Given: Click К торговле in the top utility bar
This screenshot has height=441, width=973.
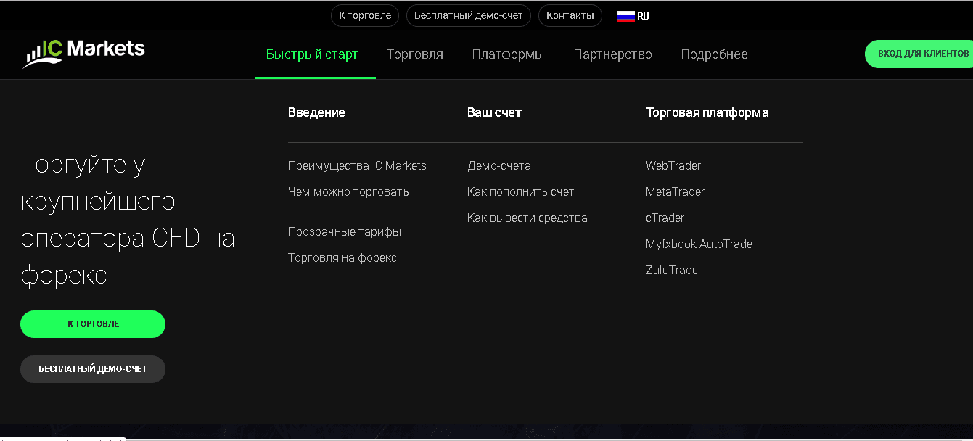Looking at the screenshot, I should tap(364, 15).
